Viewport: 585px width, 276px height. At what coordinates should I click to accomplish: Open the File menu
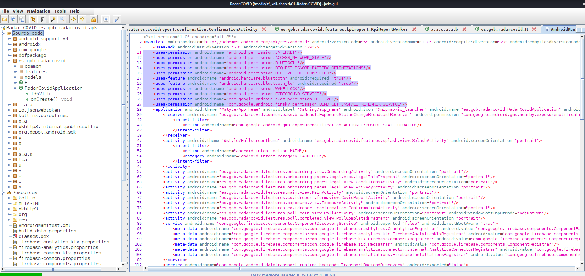[x=5, y=11]
